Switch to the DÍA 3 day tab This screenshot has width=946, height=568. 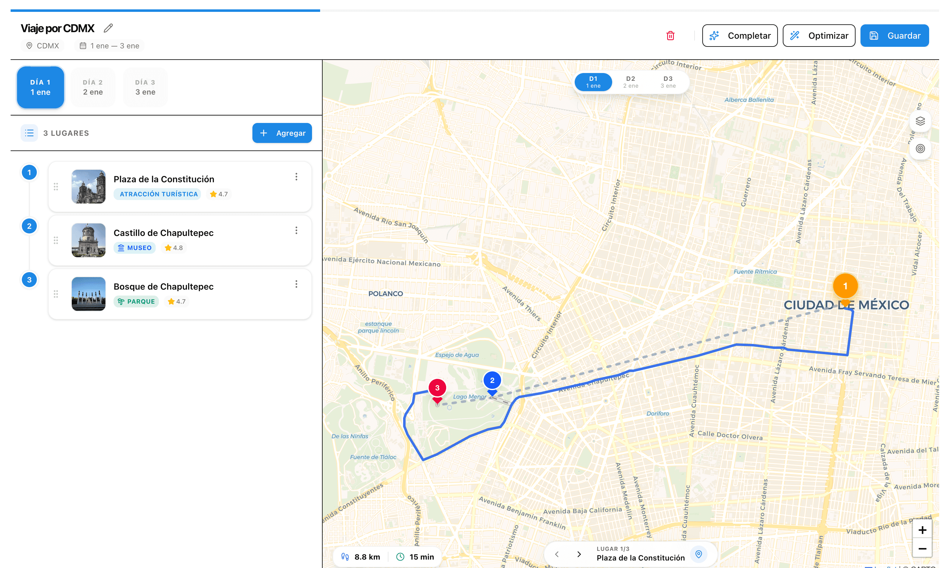145,87
